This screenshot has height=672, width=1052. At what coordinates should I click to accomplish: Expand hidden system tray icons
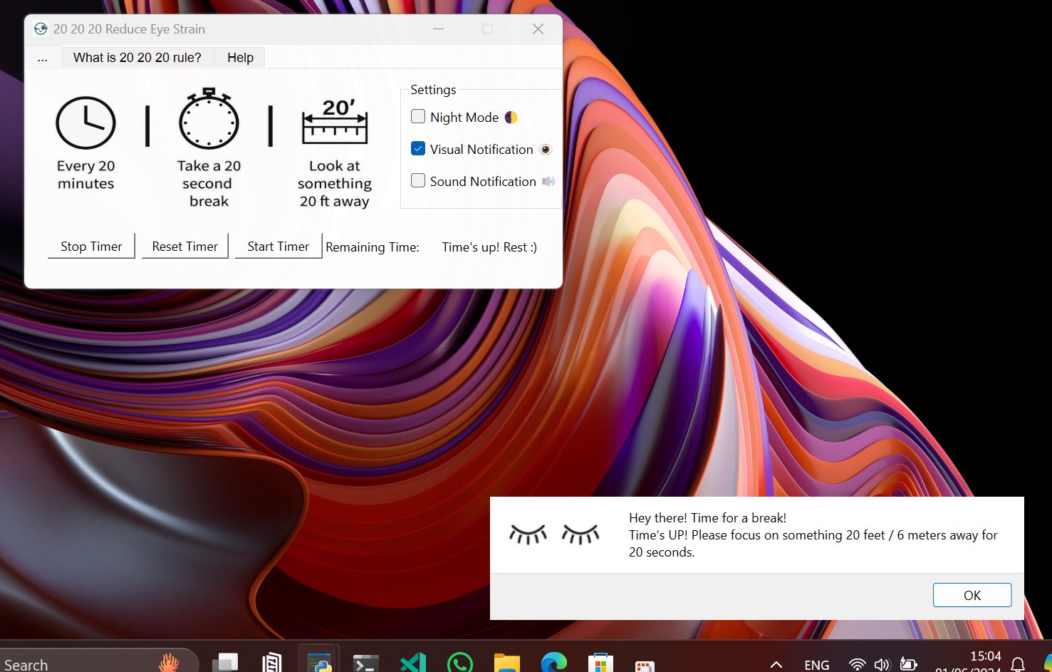[776, 663]
